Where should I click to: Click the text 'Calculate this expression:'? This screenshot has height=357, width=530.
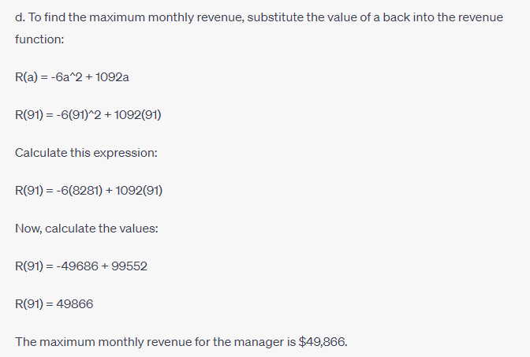pyautogui.click(x=86, y=153)
